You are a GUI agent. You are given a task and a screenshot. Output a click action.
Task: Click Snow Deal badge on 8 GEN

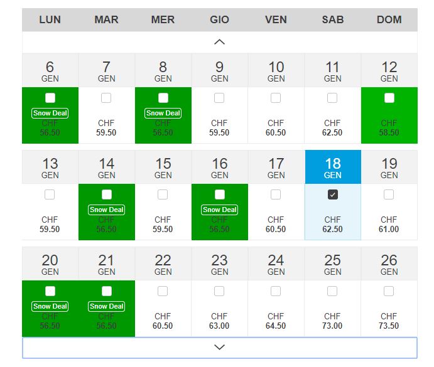[163, 113]
